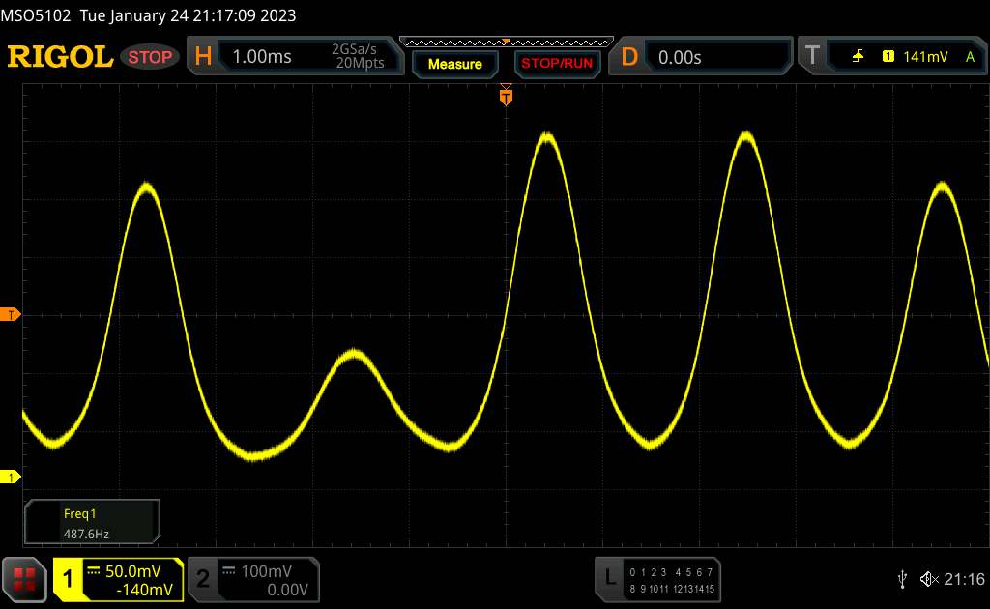Image resolution: width=990 pixels, height=609 pixels.
Task: Open the delay D icon
Action: click(628, 57)
